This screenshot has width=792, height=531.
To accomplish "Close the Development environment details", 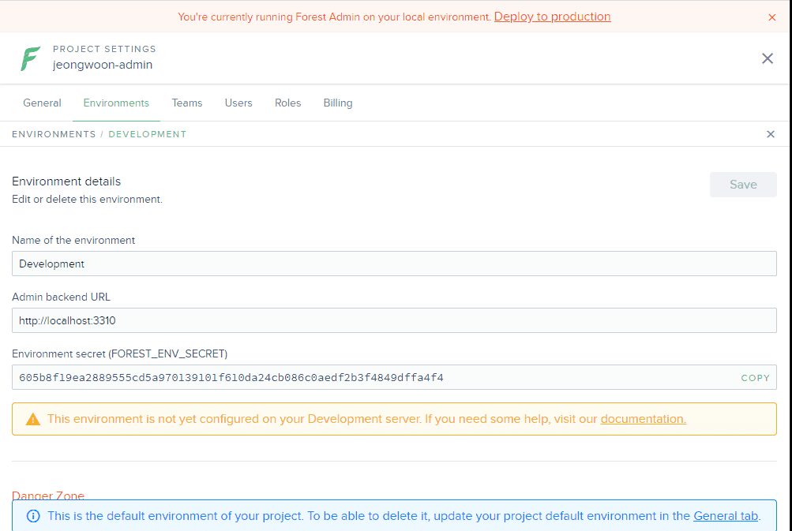I will tap(770, 134).
